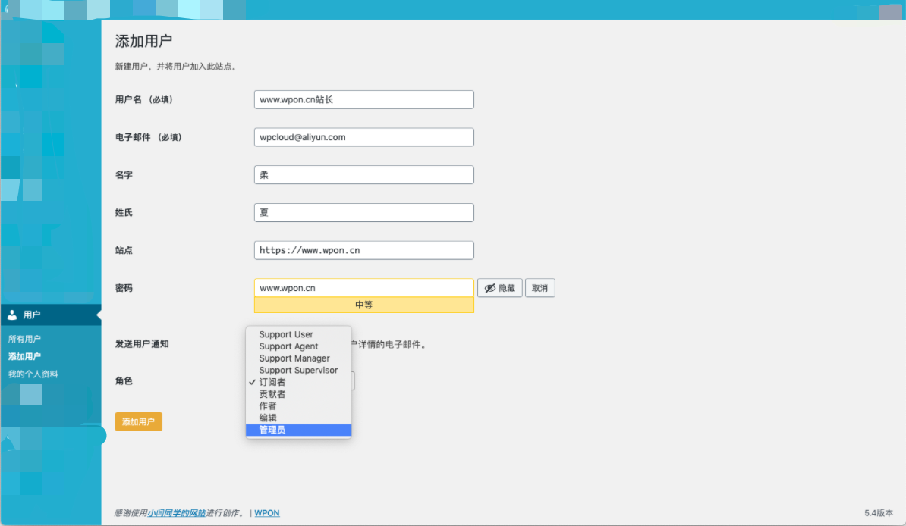Follow the WPON footer link
Viewport: 906px width, 526px height.
click(x=267, y=512)
